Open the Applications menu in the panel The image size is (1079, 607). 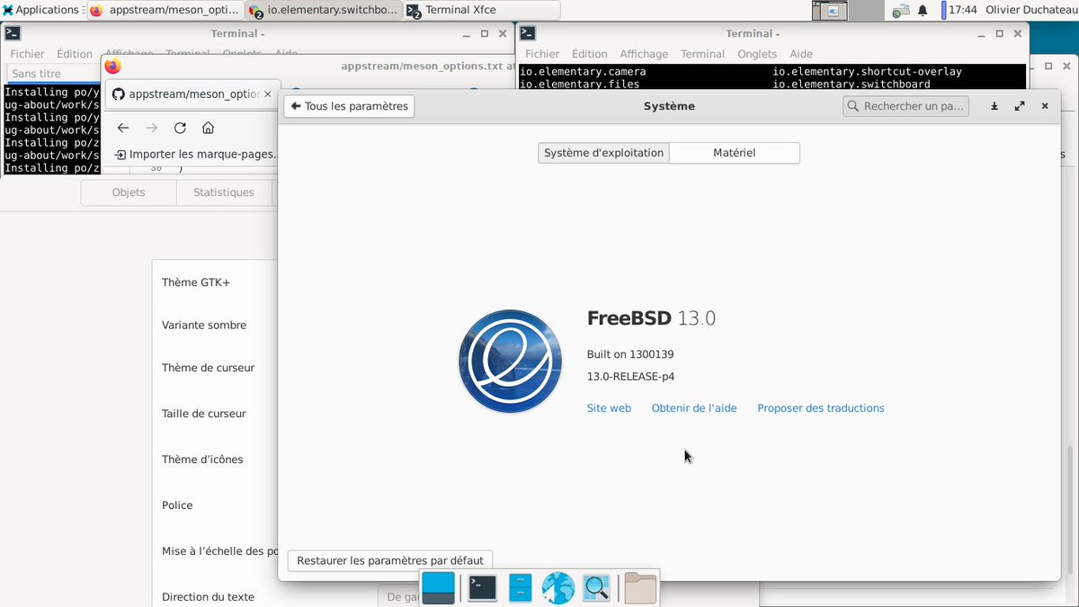pyautogui.click(x=40, y=10)
